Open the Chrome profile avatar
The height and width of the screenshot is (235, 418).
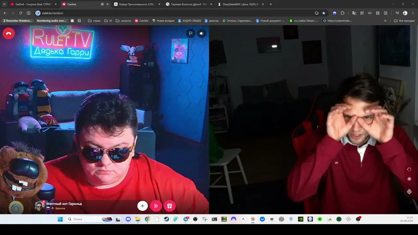tap(405, 13)
